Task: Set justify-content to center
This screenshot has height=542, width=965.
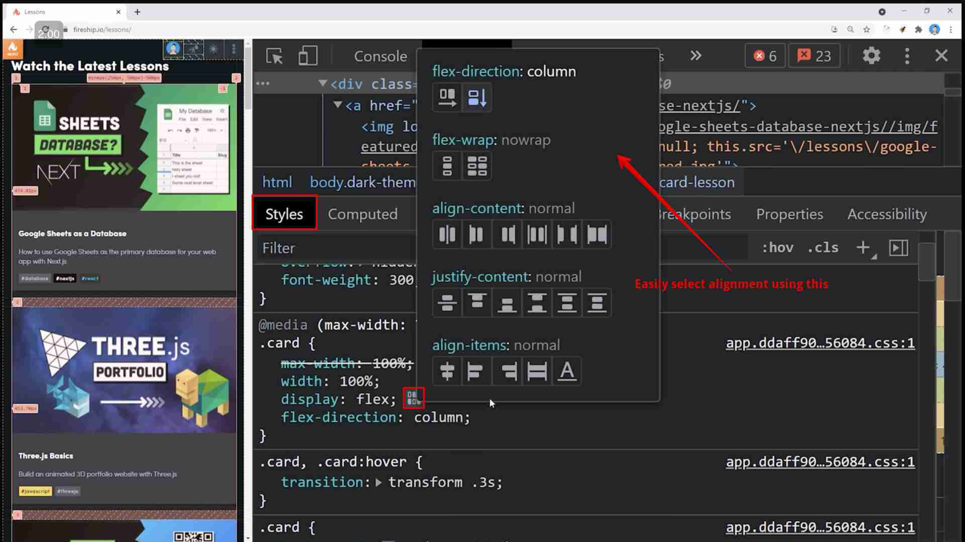Action: (447, 303)
